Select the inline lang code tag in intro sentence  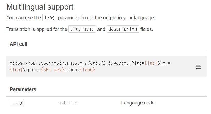click(50, 17)
